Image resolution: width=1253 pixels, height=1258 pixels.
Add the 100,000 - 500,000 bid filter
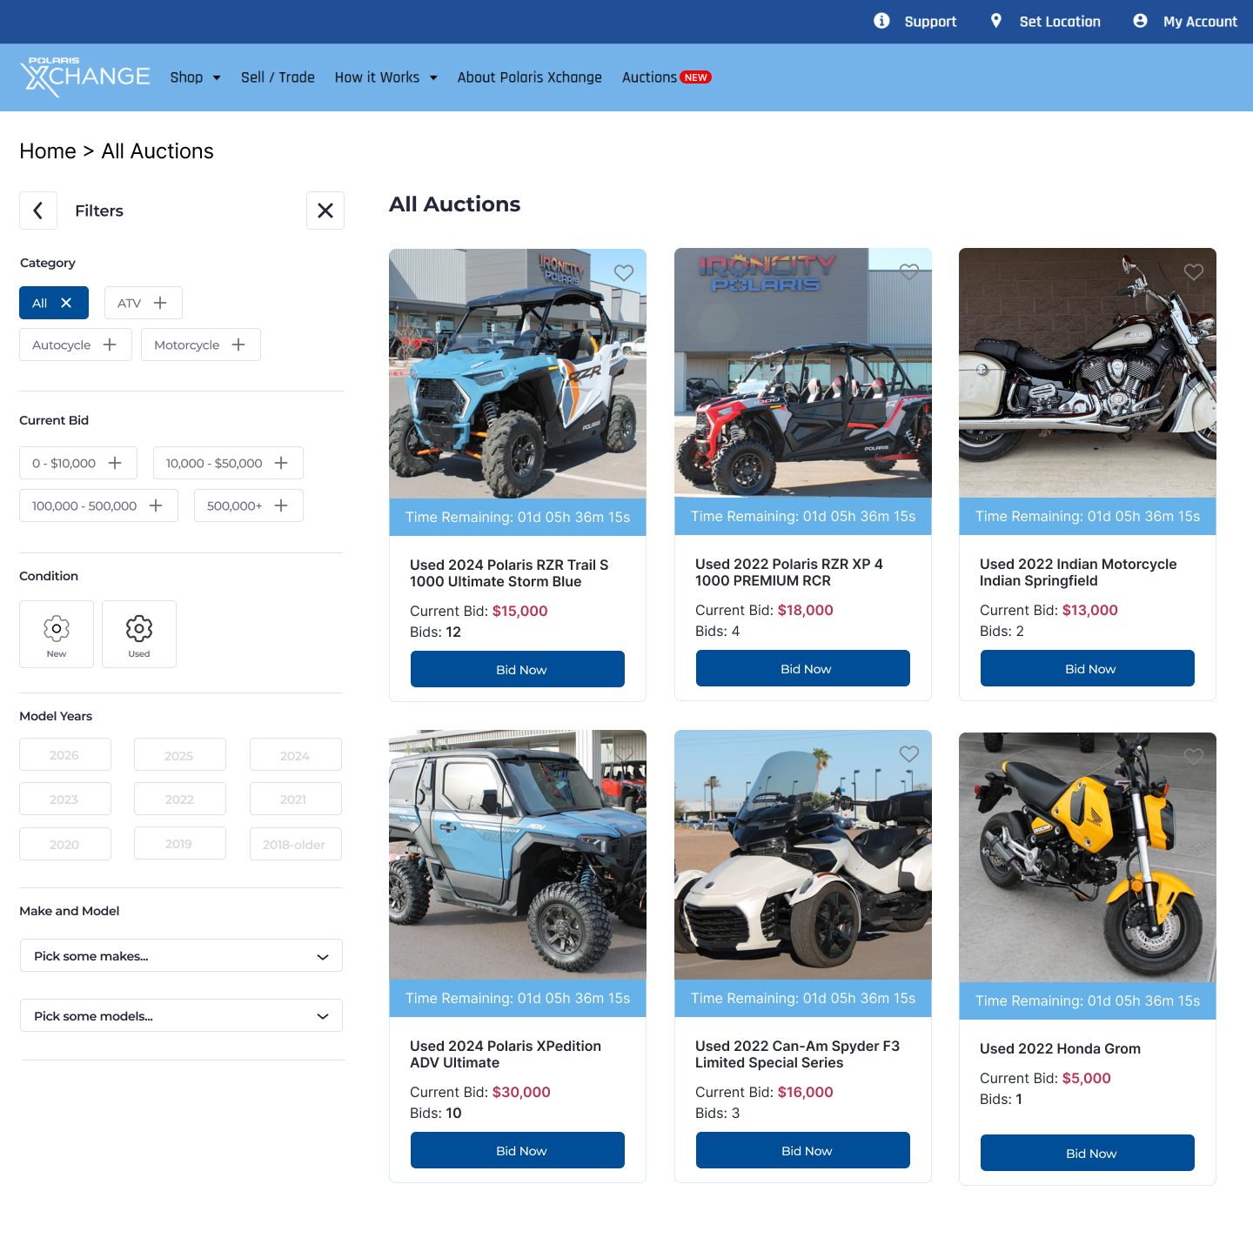(x=98, y=505)
